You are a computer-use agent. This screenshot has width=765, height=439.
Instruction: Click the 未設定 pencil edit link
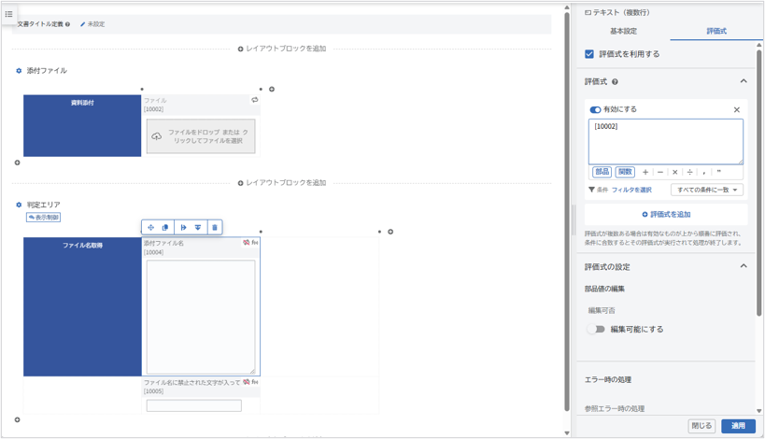(92, 24)
